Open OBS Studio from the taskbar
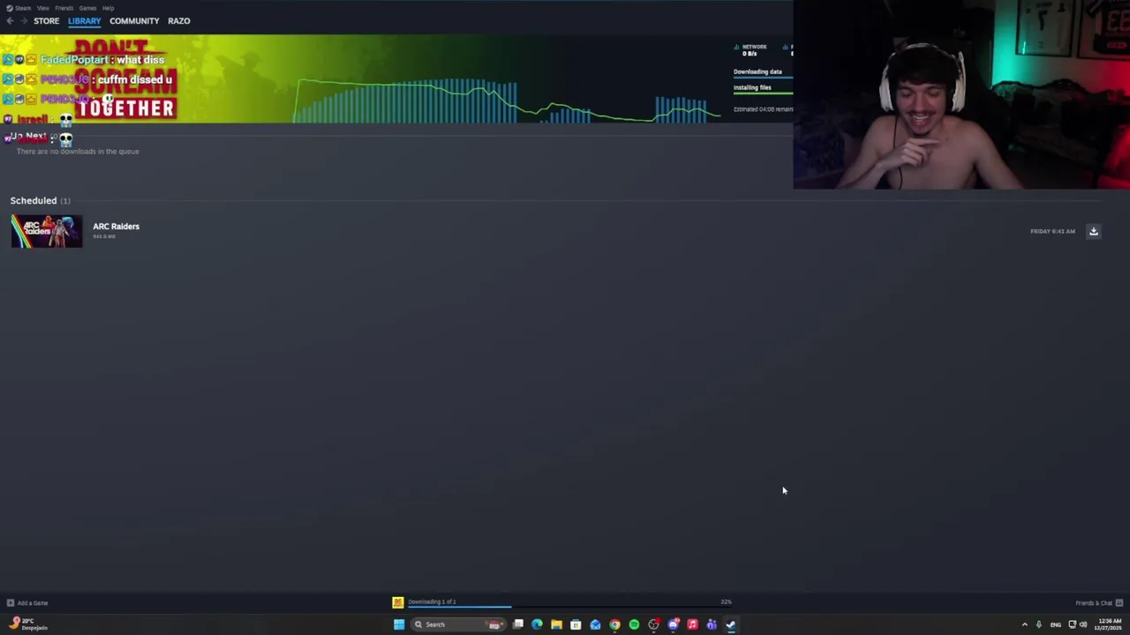The image size is (1130, 635). pyautogui.click(x=653, y=624)
